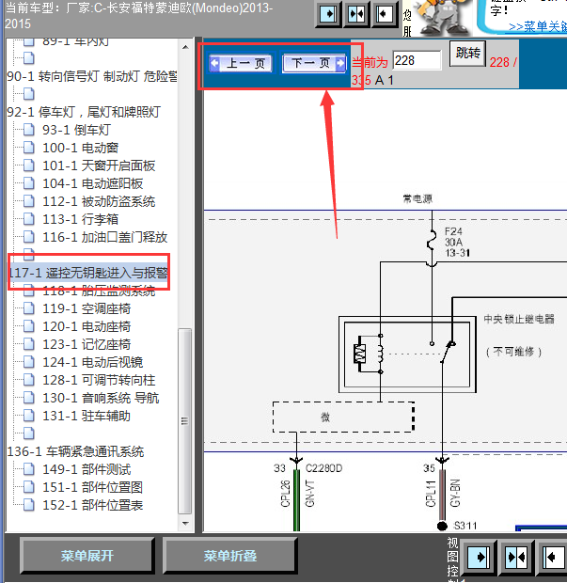Select 120-1 电动座椅 entry
Image resolution: width=567 pixels, height=583 pixels.
coord(87,326)
